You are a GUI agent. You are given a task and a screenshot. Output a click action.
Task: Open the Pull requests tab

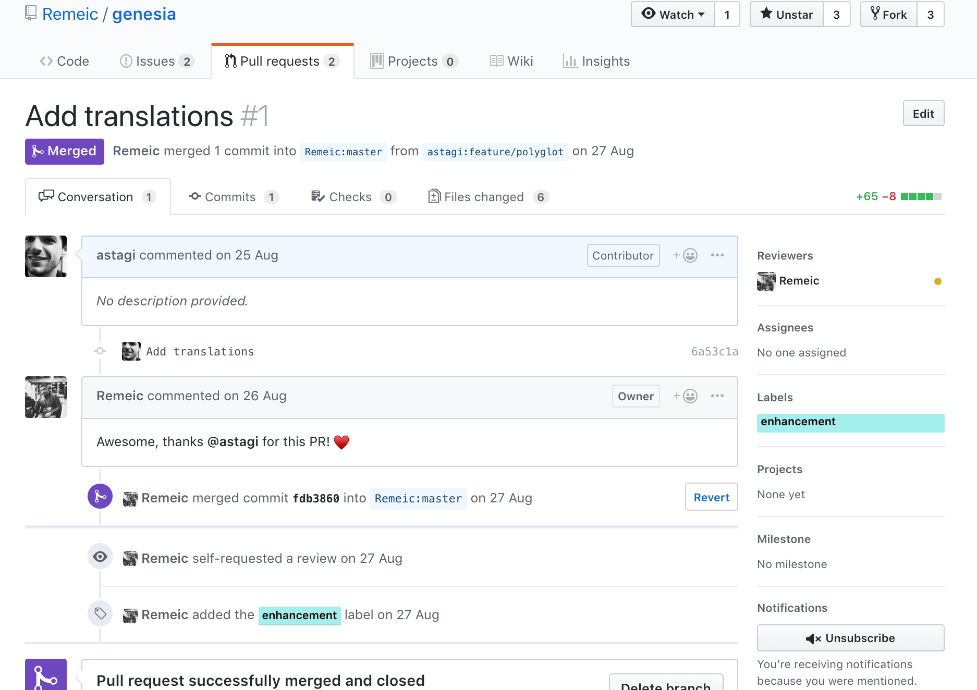point(282,61)
